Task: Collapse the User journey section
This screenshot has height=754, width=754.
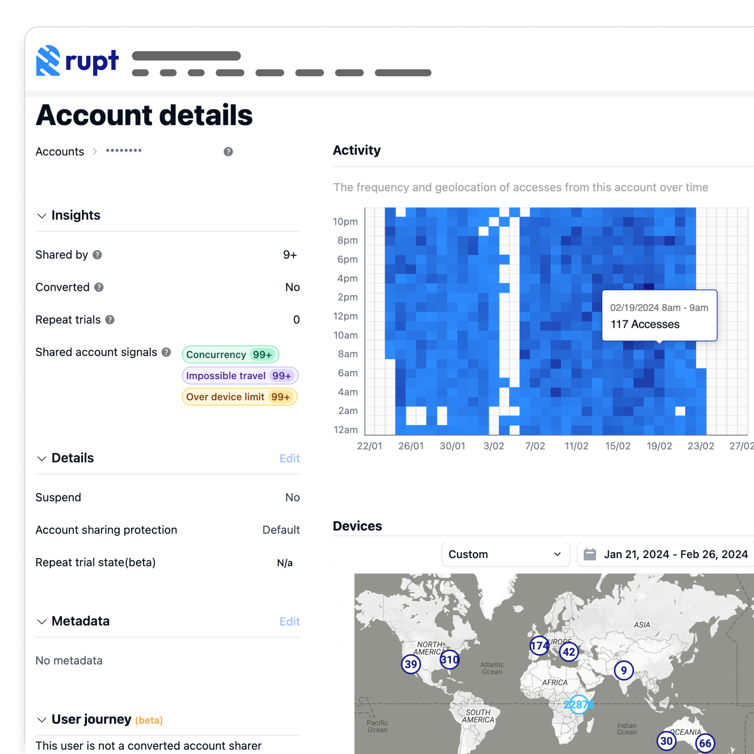Action: coord(42,720)
